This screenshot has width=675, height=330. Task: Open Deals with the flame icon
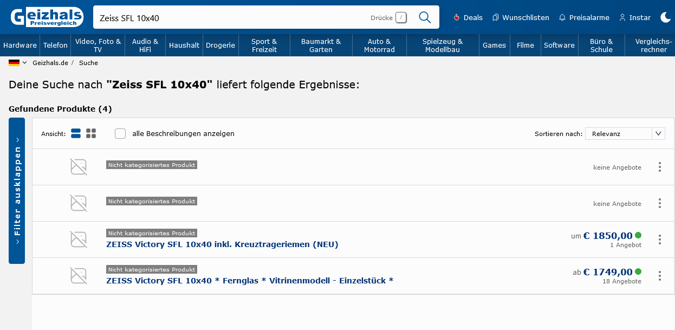(x=468, y=17)
